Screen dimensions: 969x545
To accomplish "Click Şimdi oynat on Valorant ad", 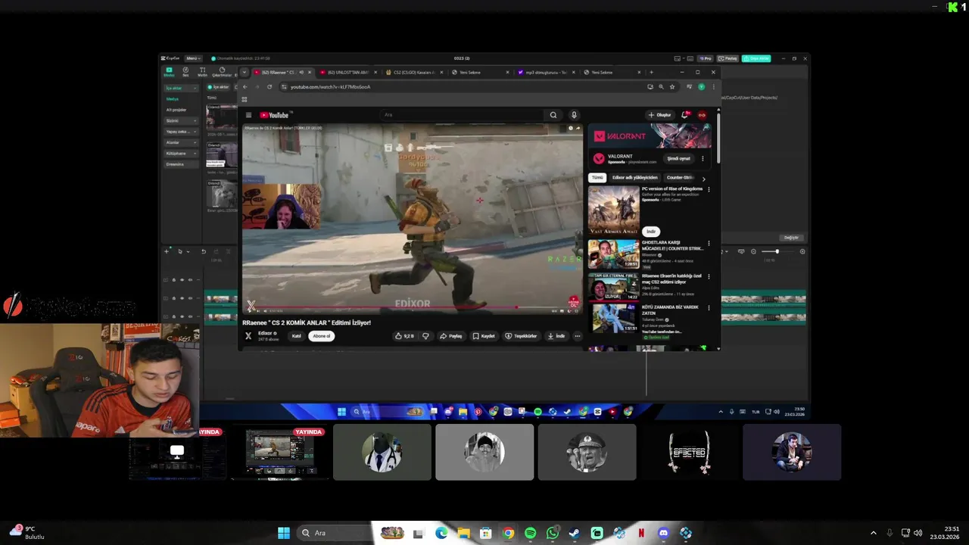I will pos(678,159).
